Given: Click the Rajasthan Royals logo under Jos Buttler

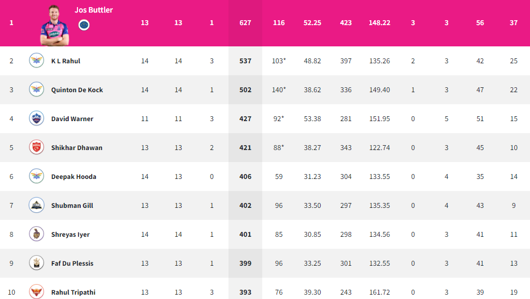Looking at the screenshot, I should (x=84, y=25).
